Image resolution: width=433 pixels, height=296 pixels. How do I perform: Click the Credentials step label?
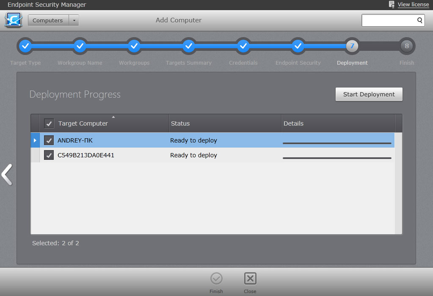243,63
